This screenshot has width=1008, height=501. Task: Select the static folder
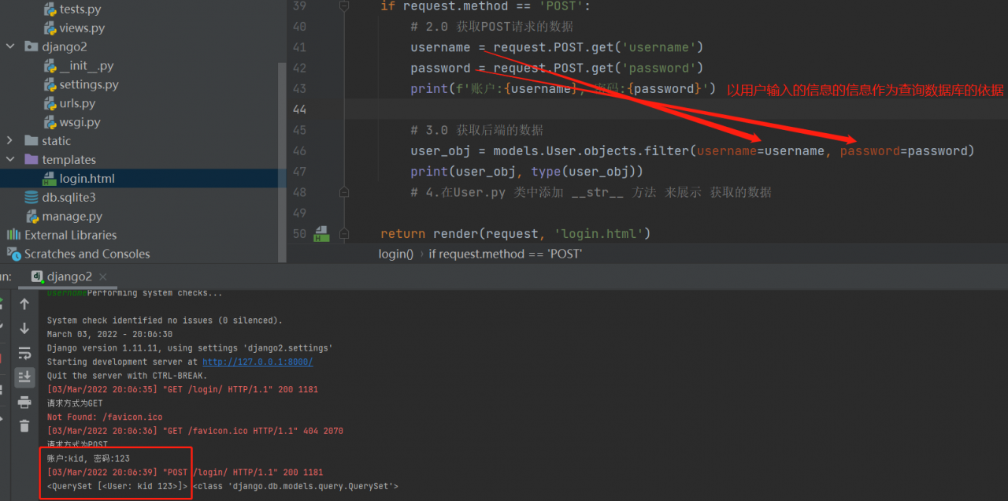(x=56, y=141)
